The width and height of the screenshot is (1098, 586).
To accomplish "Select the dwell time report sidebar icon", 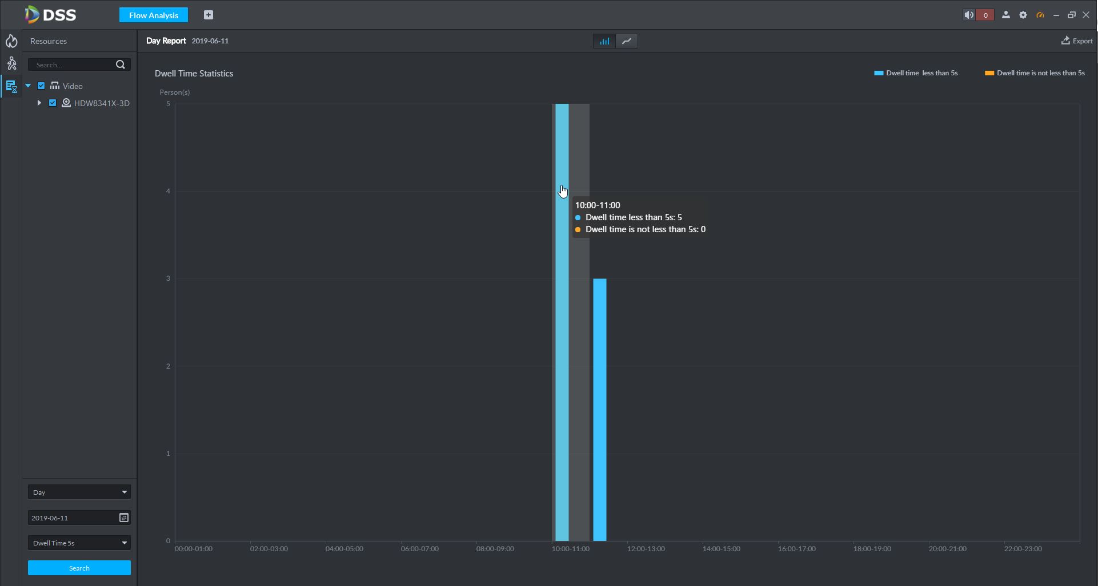I will click(x=11, y=87).
